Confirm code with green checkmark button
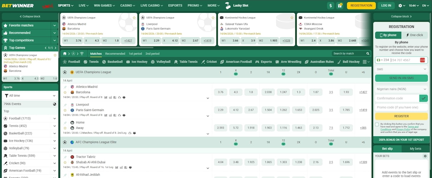The image size is (432, 178). (x=423, y=98)
